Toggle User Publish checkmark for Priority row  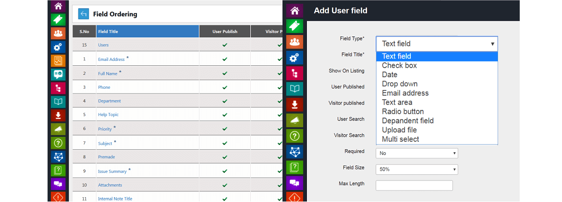click(x=225, y=129)
